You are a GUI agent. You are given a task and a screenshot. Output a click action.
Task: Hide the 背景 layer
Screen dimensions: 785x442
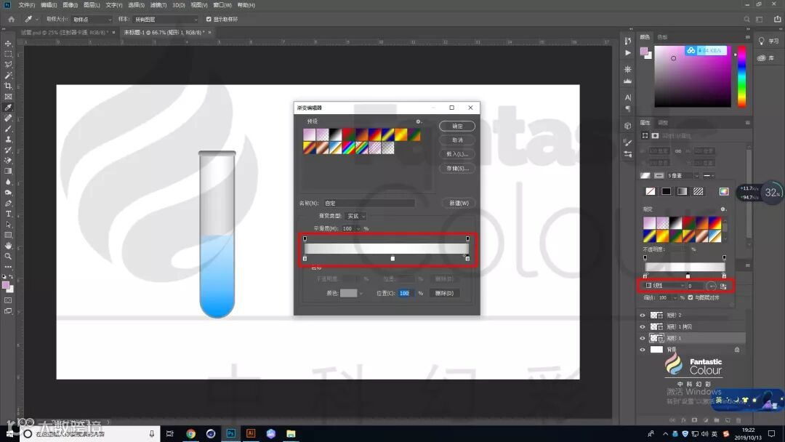pyautogui.click(x=643, y=350)
